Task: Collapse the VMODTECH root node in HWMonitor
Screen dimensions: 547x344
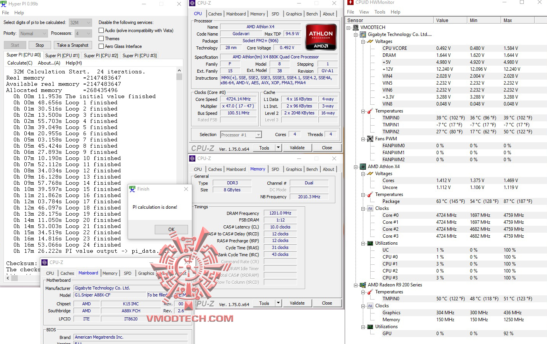Action: (x=349, y=27)
